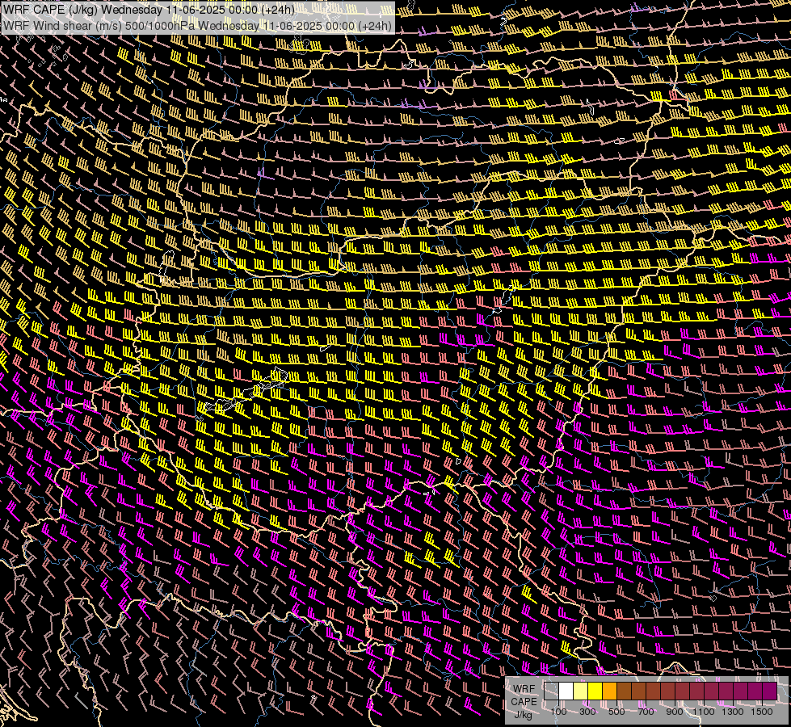The image size is (791, 727).
Task: Click the white CAPE legend swatch
Action: point(566,691)
